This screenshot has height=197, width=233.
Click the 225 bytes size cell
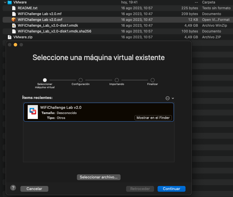coord(190,8)
